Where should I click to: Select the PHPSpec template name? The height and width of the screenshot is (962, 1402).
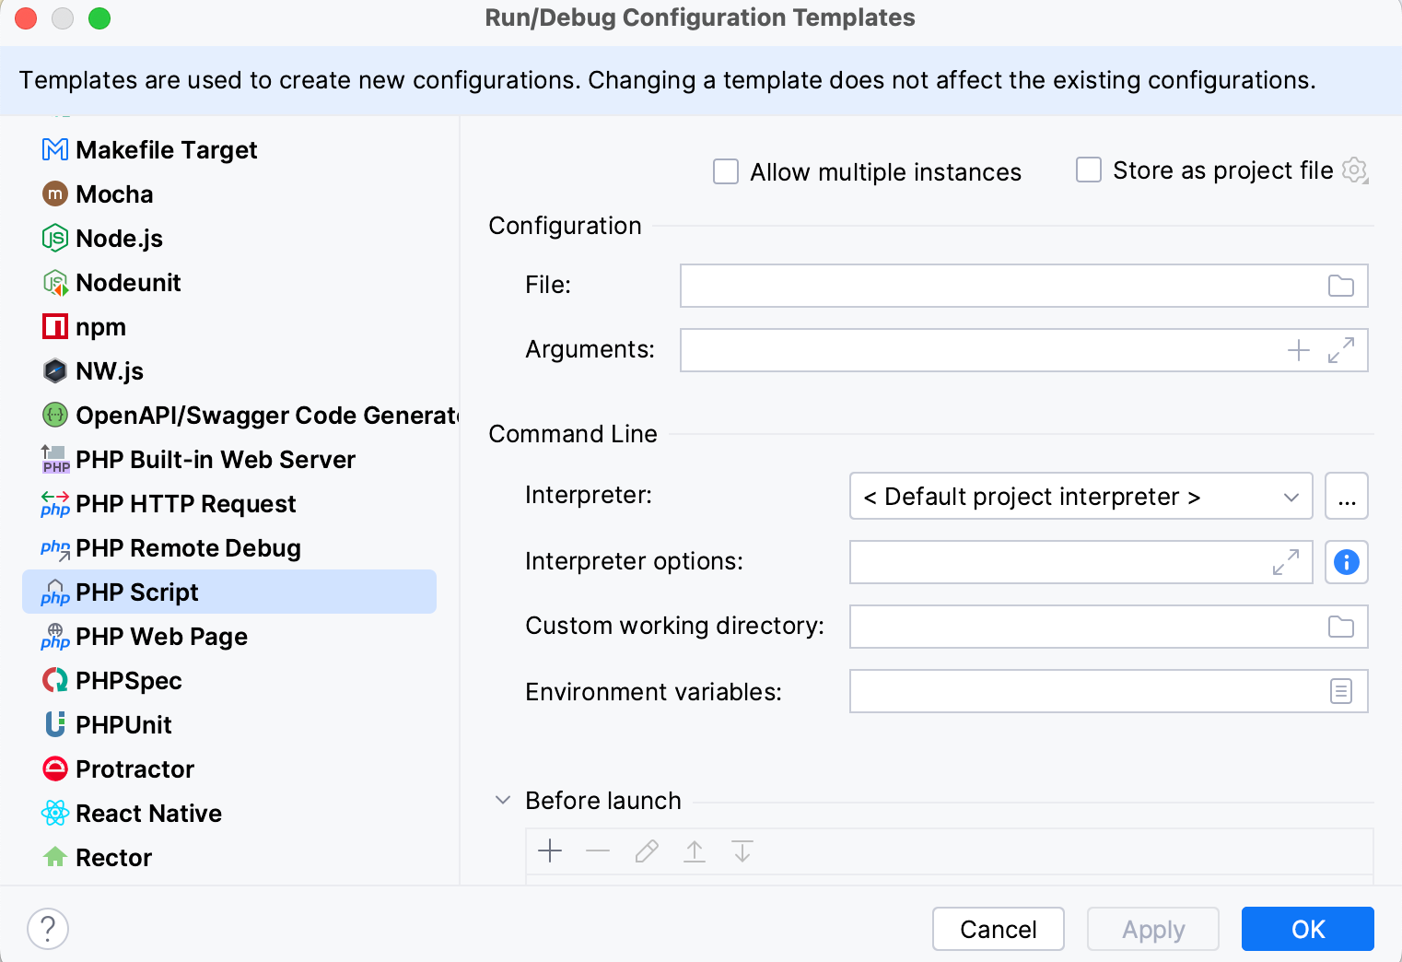[x=129, y=681]
